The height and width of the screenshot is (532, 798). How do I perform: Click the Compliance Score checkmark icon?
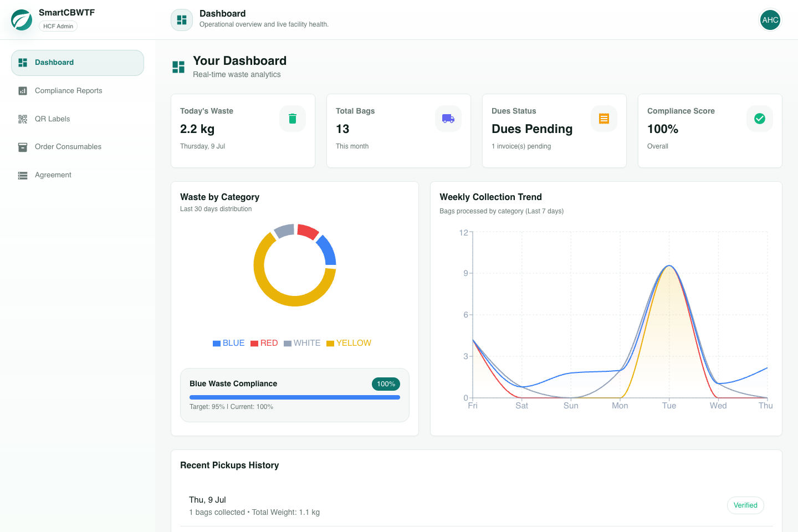[760, 119]
